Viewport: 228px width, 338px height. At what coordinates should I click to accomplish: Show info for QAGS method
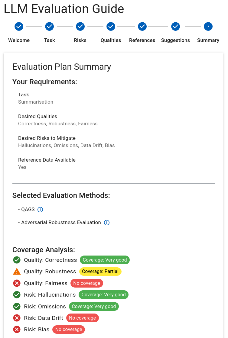click(x=40, y=210)
